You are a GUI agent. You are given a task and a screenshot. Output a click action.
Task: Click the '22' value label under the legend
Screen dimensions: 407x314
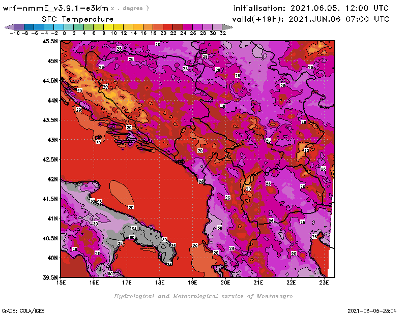tap(173, 34)
